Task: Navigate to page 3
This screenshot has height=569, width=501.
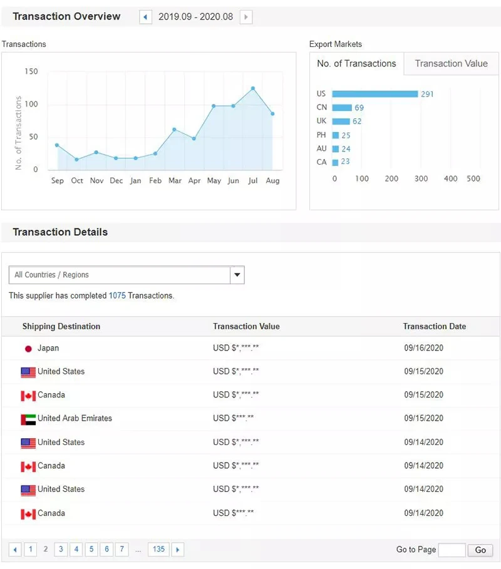Action: pyautogui.click(x=61, y=550)
